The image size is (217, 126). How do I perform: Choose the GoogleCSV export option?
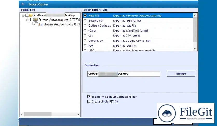point(85,41)
